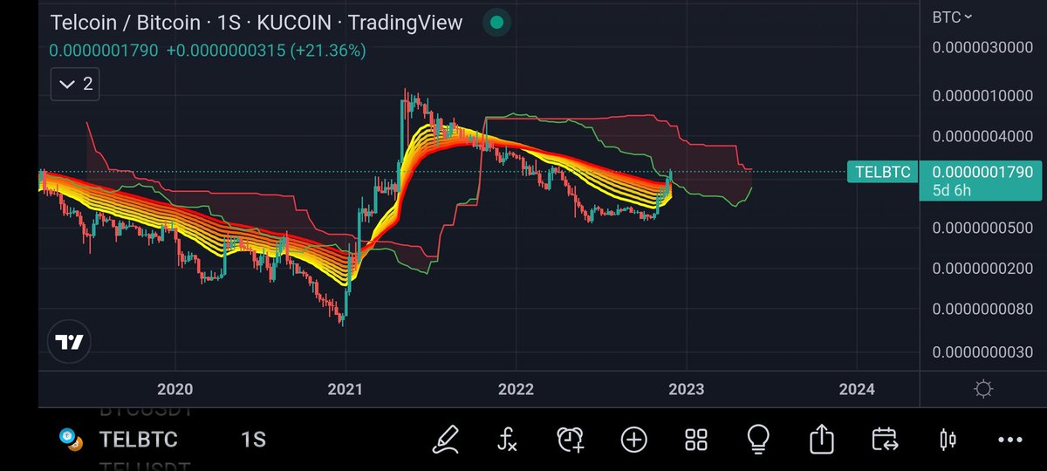This screenshot has width=1047, height=471.
Task: Open the three dots more menu
Action: pos(1009,440)
